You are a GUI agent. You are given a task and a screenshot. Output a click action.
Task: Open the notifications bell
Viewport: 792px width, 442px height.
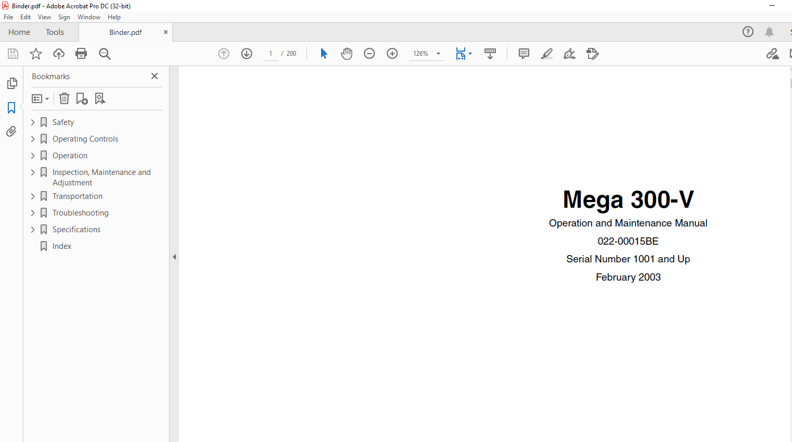point(769,32)
